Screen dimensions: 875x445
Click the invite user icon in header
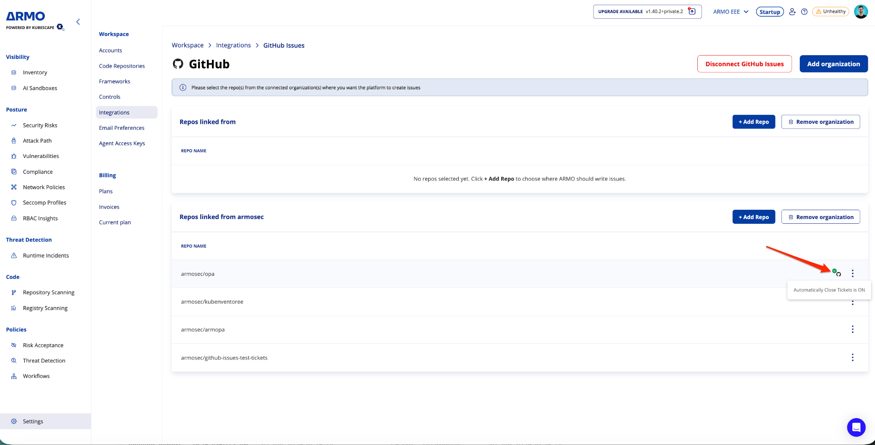point(792,12)
